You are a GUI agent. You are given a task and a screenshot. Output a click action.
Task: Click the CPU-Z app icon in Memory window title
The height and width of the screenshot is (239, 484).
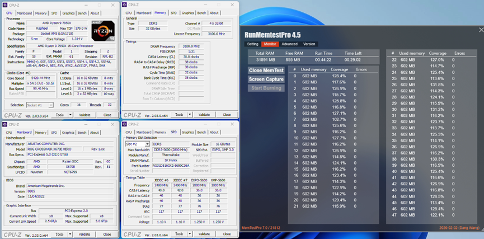click(124, 4)
